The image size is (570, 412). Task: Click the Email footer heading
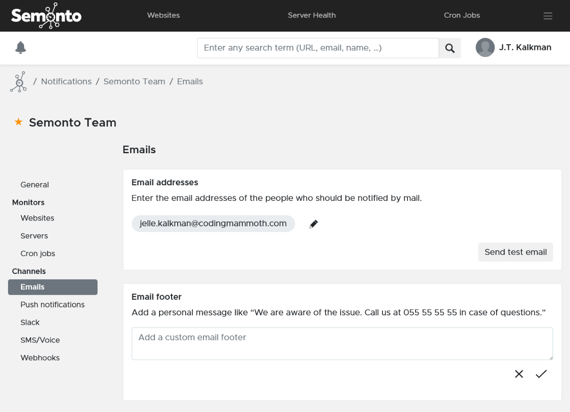tap(157, 297)
